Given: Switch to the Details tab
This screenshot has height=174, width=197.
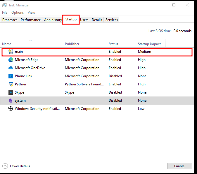Looking at the screenshot, I should point(97,20).
